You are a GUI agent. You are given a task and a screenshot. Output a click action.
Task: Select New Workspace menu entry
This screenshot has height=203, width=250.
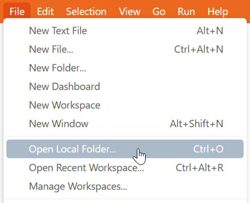click(64, 105)
